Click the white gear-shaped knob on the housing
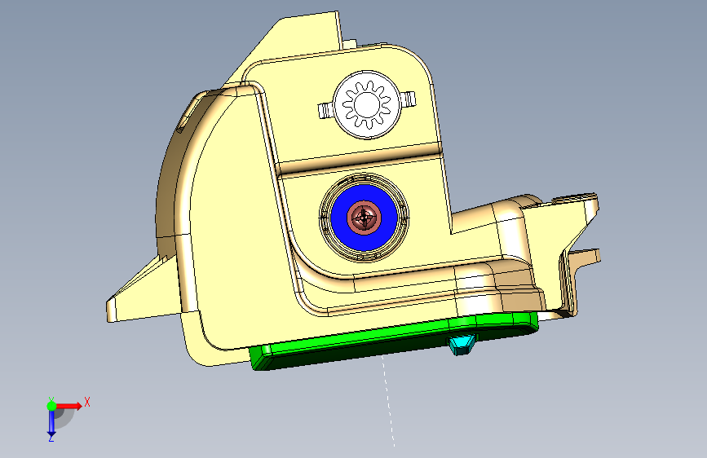Viewport: 707px width, 458px height. coord(367,104)
